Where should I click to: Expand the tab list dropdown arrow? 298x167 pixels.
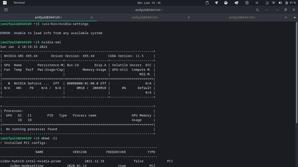295,17
